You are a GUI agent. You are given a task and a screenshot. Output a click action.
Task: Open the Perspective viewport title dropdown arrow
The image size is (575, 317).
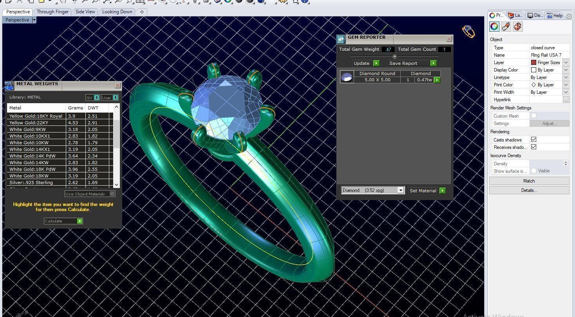point(34,20)
